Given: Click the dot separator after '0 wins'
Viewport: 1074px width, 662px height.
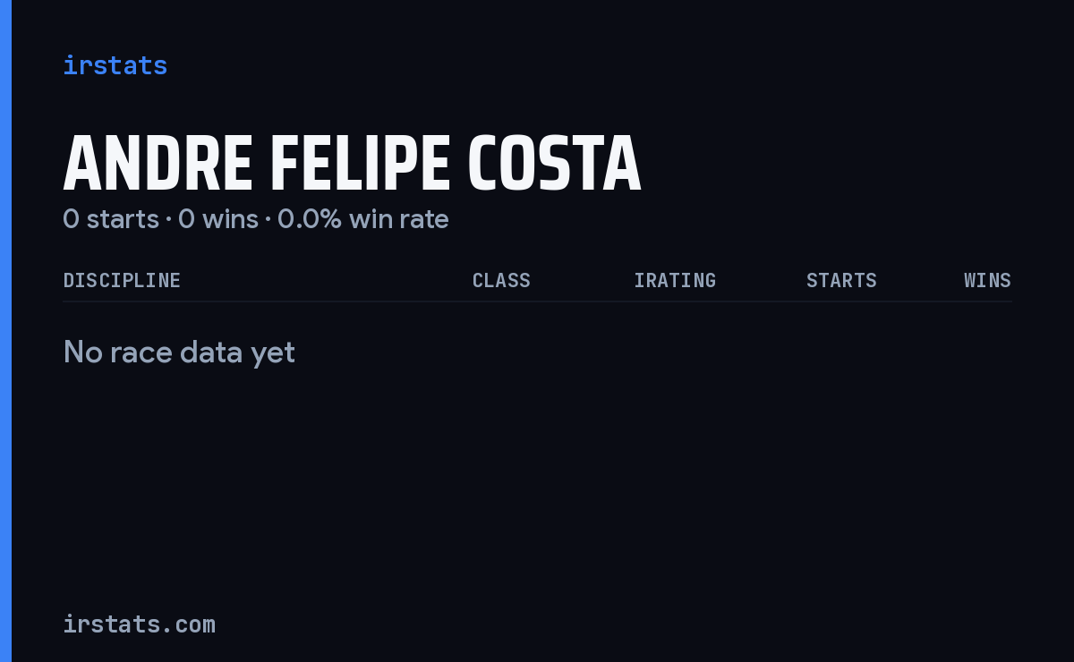Looking at the screenshot, I should (268, 219).
